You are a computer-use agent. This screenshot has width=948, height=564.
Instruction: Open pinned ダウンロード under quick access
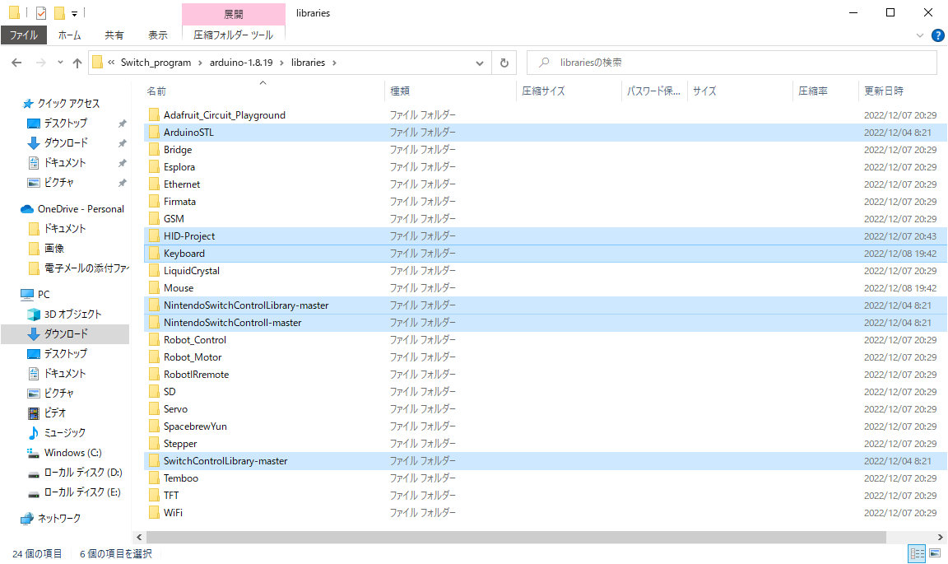coord(66,142)
